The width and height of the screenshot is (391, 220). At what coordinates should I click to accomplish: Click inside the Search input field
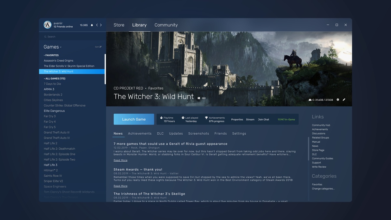point(68,37)
